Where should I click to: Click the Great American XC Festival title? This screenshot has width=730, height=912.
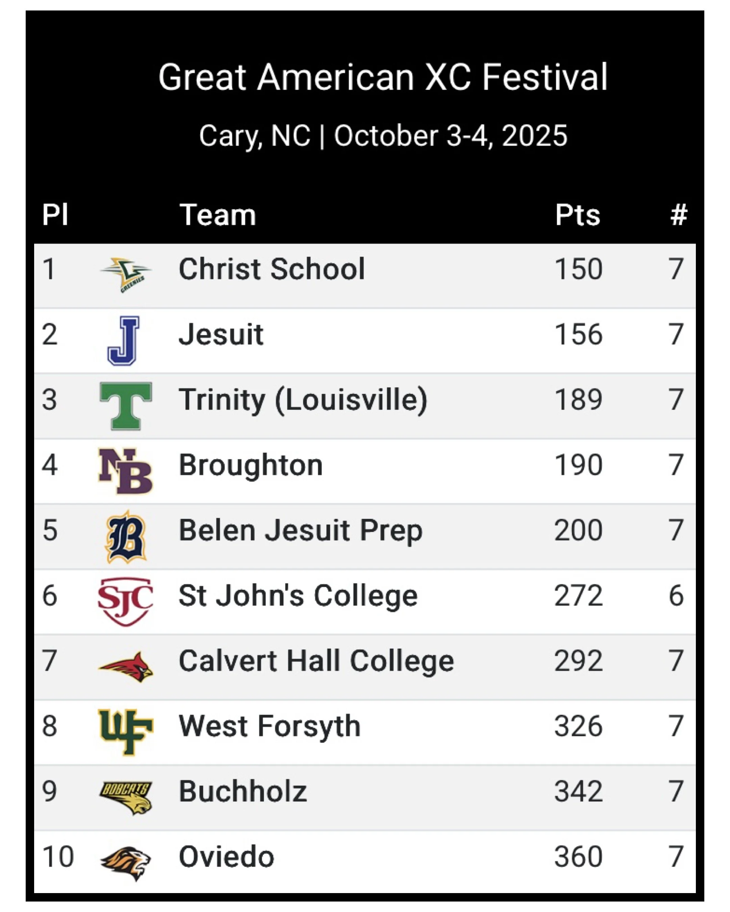point(383,77)
